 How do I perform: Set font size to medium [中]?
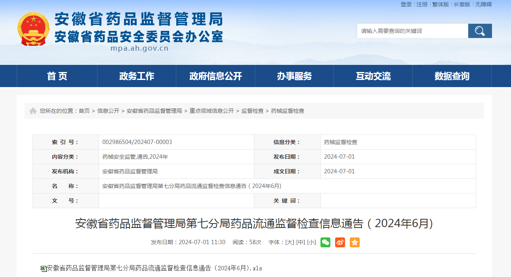[x=301, y=242]
